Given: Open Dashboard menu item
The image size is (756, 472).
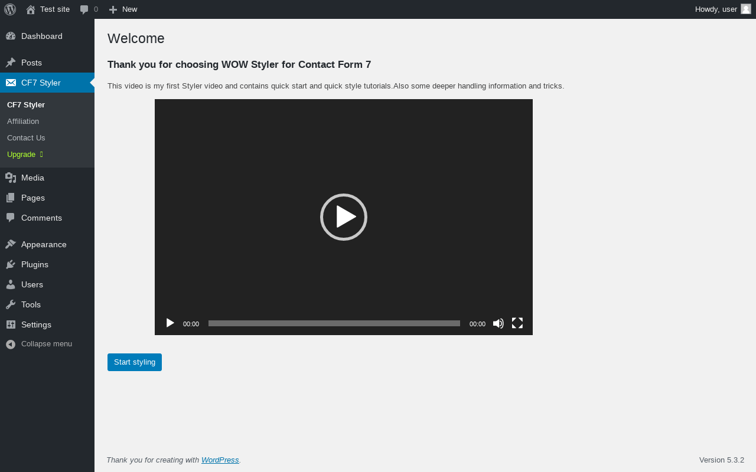Looking at the screenshot, I should click(47, 36).
